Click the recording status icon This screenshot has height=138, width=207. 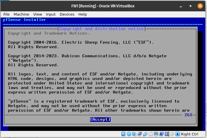(x=161, y=134)
